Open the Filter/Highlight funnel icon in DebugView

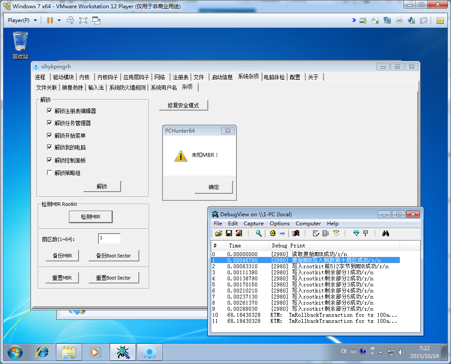point(356,233)
